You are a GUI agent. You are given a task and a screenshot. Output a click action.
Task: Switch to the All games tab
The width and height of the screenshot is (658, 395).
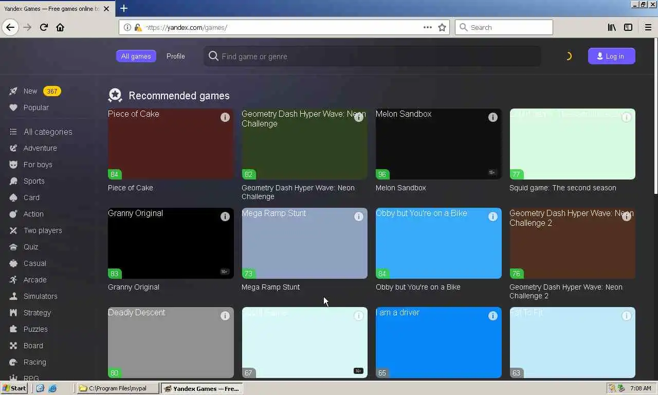tap(136, 56)
